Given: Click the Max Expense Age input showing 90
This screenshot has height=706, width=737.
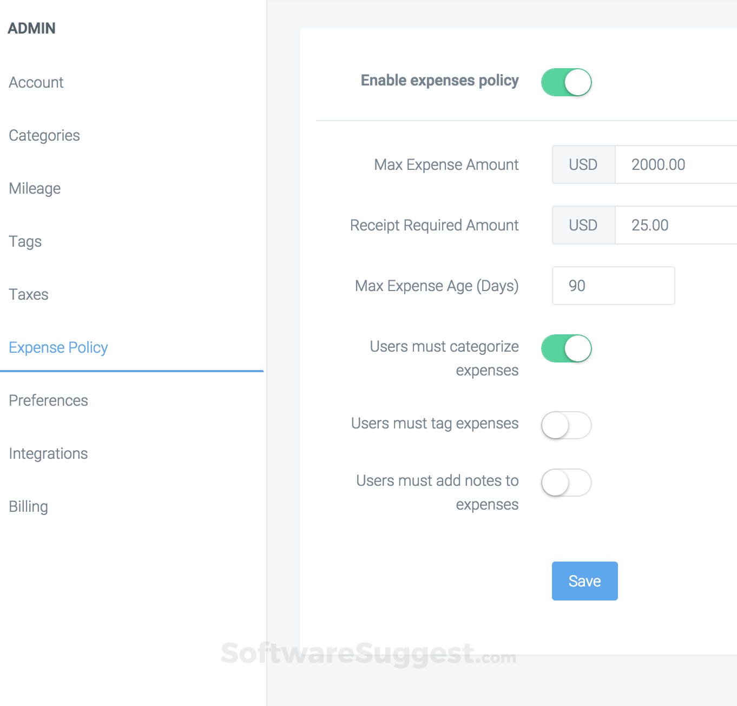Looking at the screenshot, I should (x=613, y=286).
